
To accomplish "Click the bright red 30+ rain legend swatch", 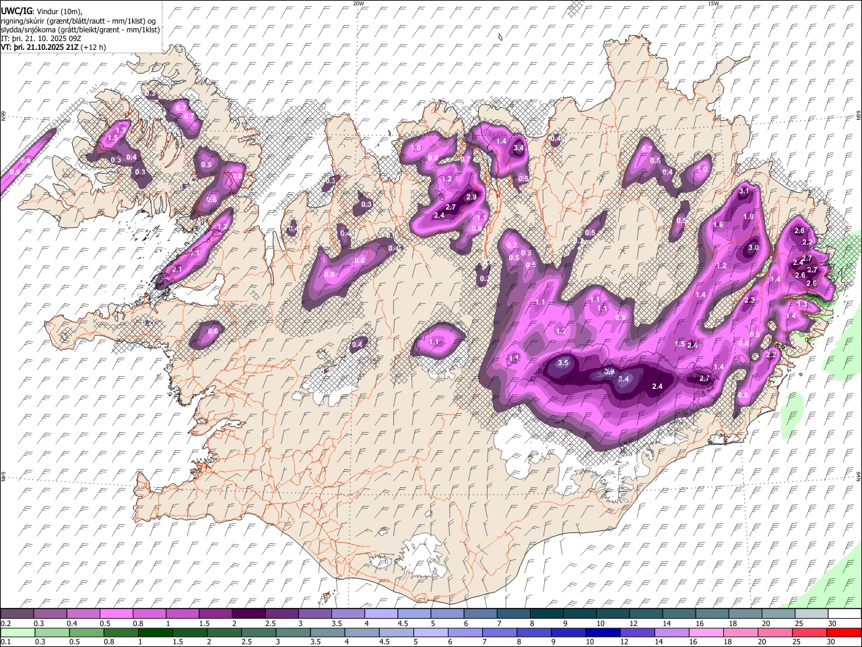I will (844, 632).
